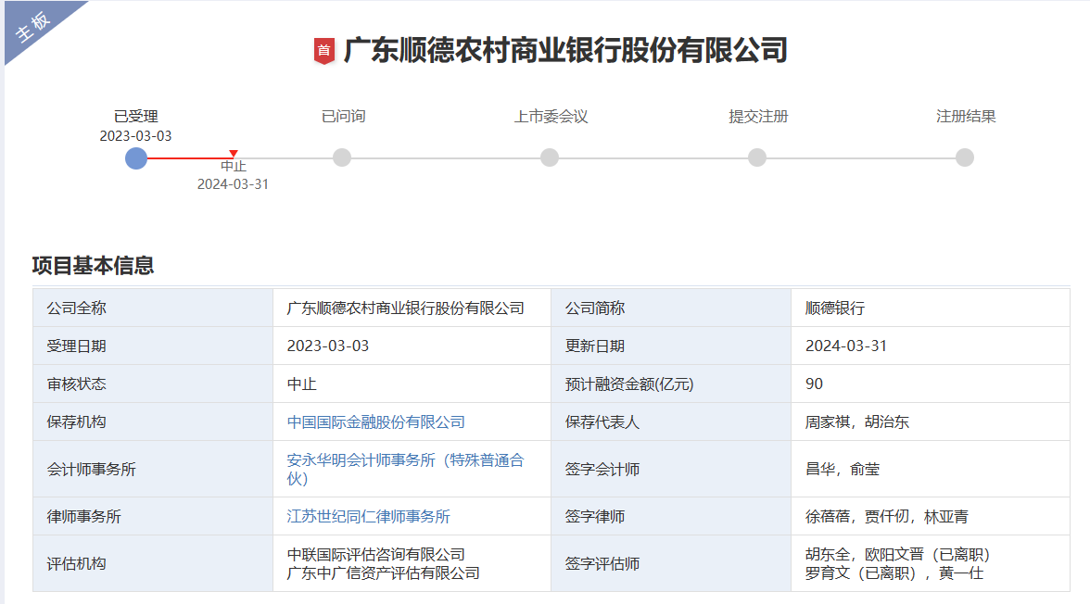Click the 广东中广信资产评估有限公司 appraiser text
The height and width of the screenshot is (604, 1090).
coord(383,573)
